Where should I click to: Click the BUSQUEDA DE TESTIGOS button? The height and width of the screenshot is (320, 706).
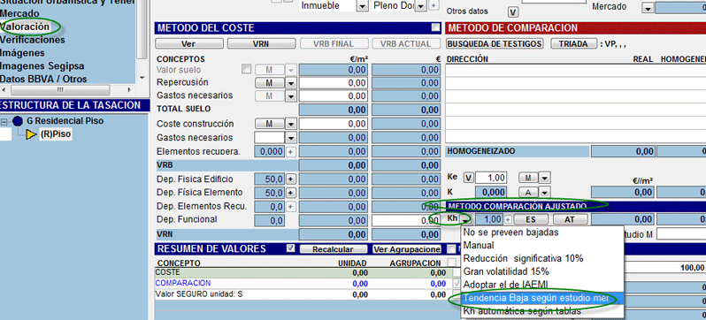[x=495, y=44]
